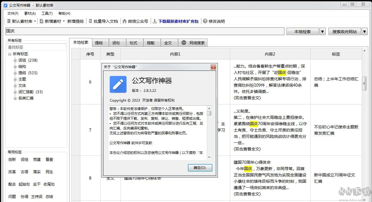Switch to the 句式 tab
This screenshot has height=202, width=372.
pos(135,43)
